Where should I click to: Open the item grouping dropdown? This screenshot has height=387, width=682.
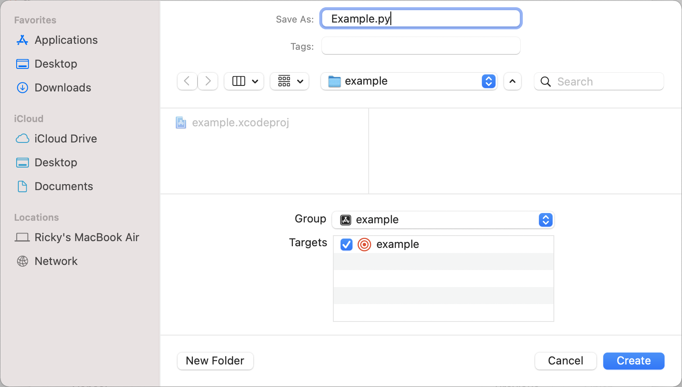click(289, 81)
